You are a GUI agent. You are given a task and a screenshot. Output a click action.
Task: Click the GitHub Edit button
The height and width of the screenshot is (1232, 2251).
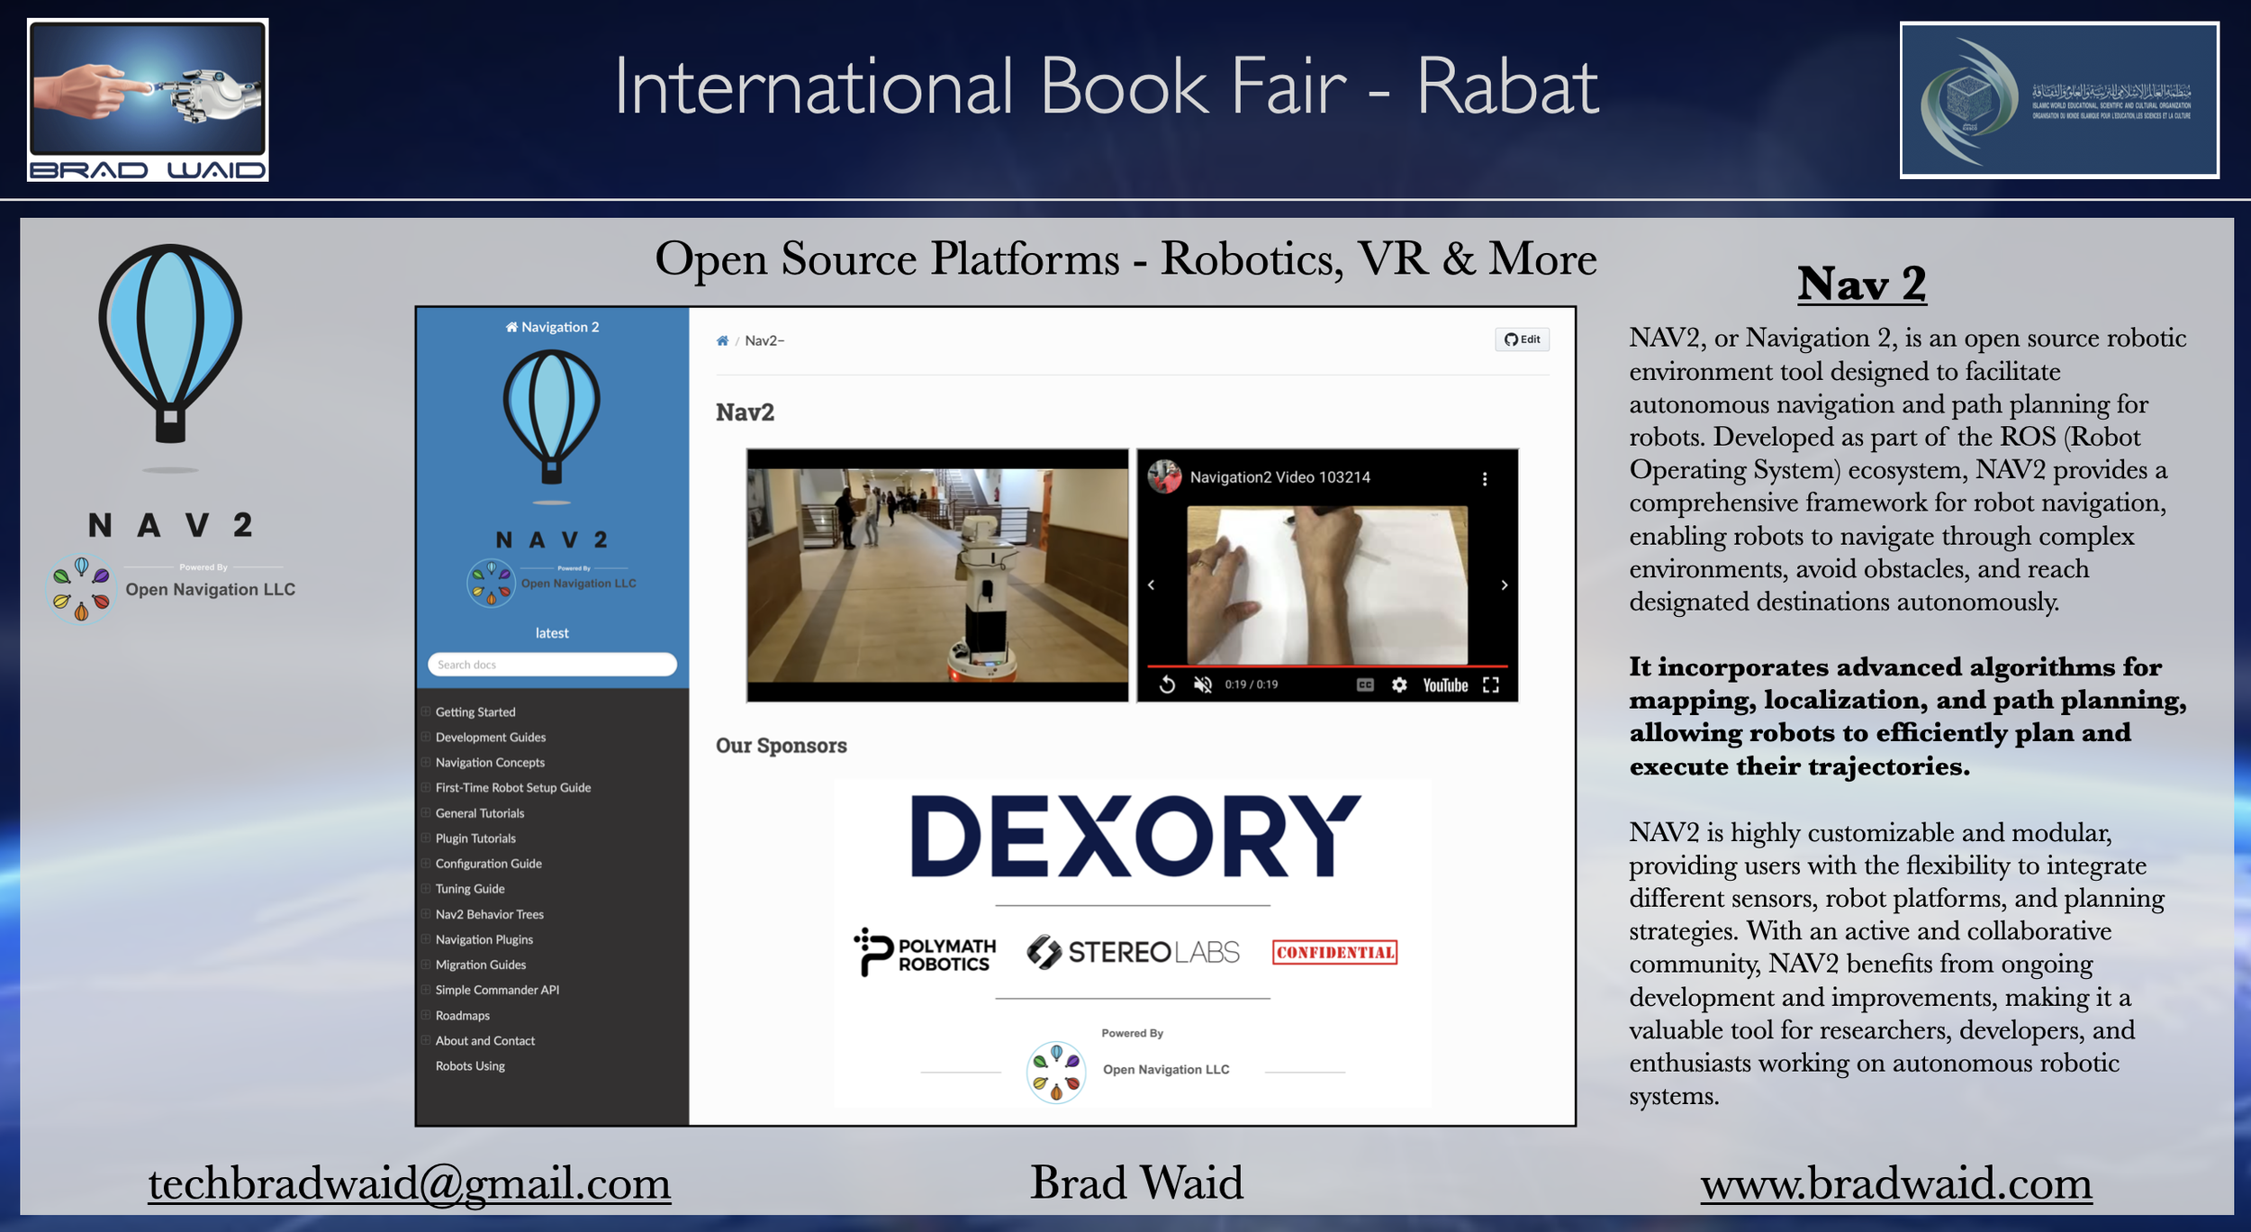tap(1522, 340)
